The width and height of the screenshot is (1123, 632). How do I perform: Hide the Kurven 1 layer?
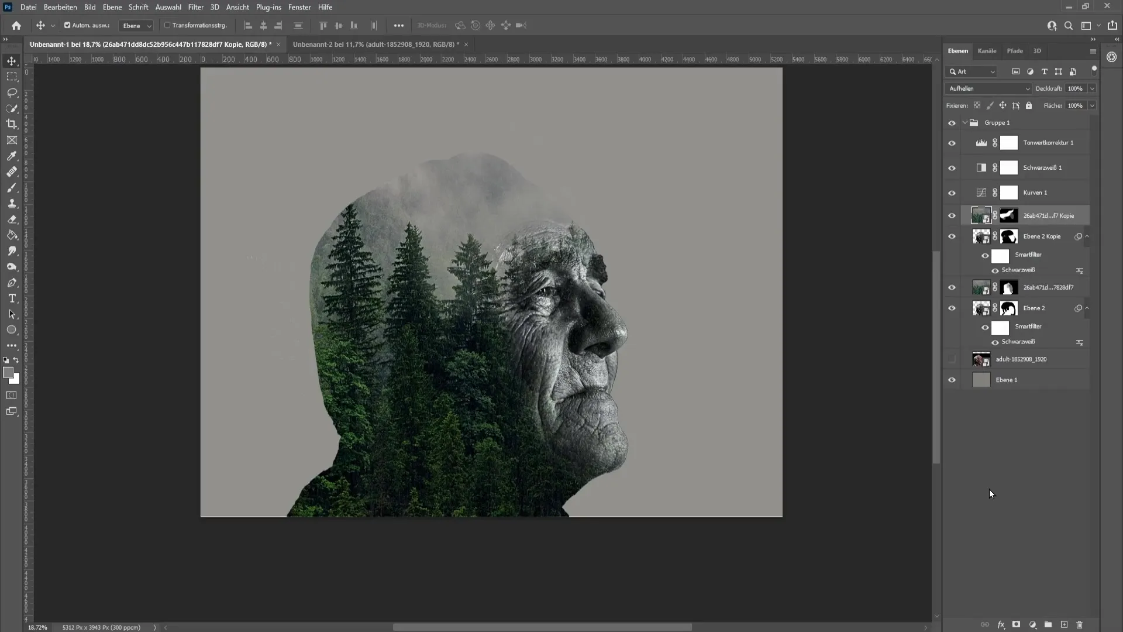point(952,193)
